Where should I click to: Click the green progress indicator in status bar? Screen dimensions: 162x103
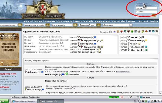pyautogui.click(x=114, y=97)
